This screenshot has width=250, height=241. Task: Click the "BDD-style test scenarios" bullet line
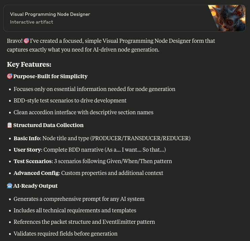tap(70, 100)
